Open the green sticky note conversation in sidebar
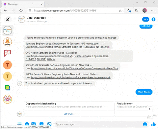This screenshot has width=158, height=129. pos(8,88)
